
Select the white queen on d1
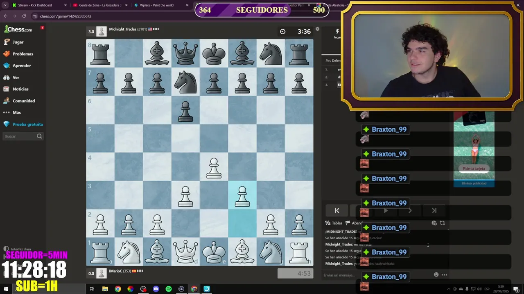[185, 252]
